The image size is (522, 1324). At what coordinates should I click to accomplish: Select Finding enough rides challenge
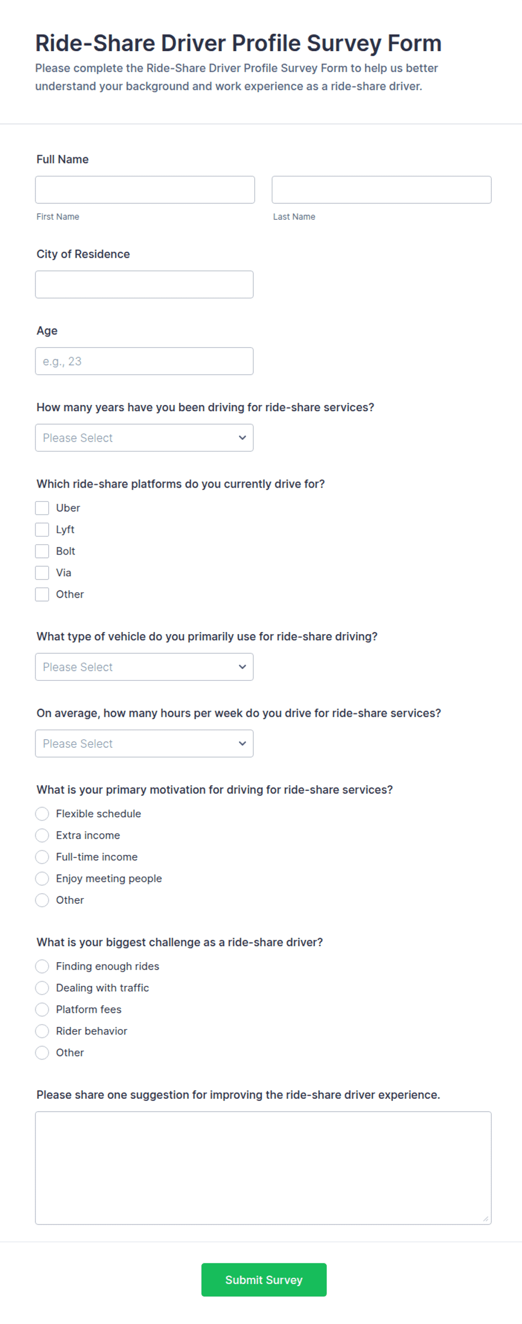click(42, 966)
